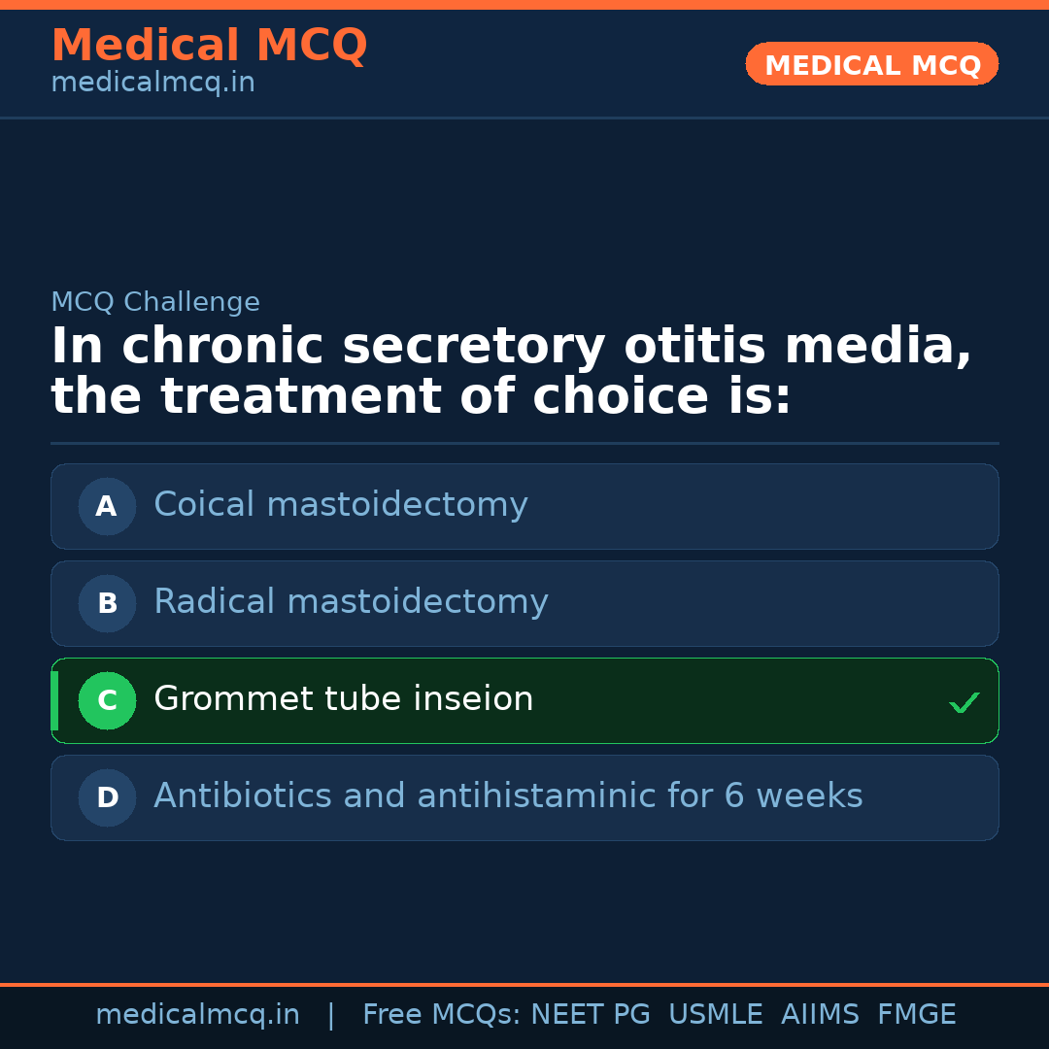The image size is (1049, 1049).
Task: Click the letter D circle icon
Action: point(107,797)
